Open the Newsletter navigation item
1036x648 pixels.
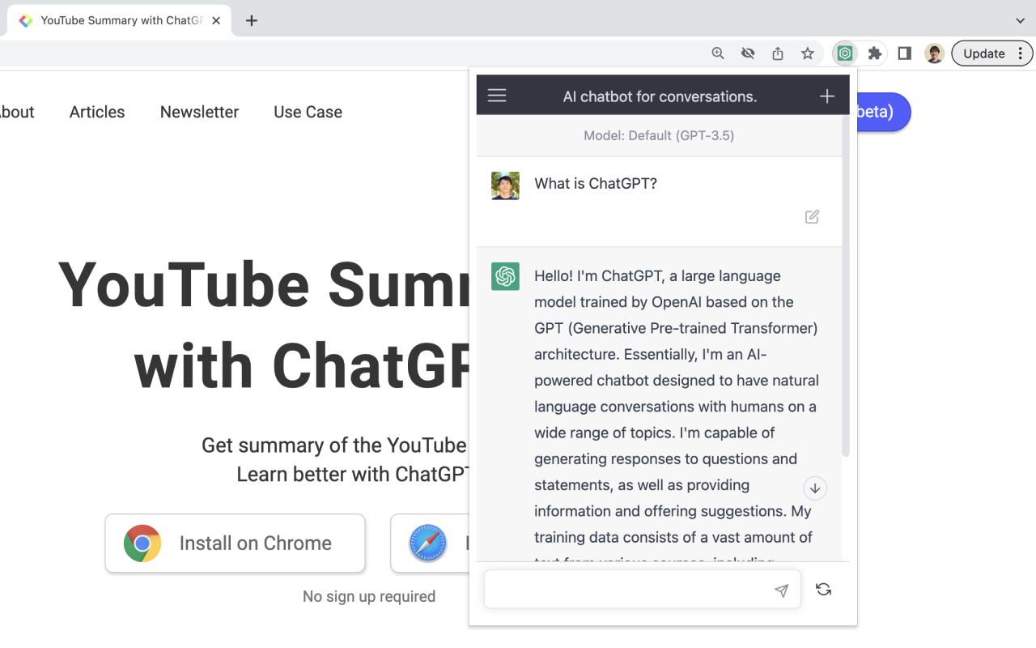tap(199, 112)
